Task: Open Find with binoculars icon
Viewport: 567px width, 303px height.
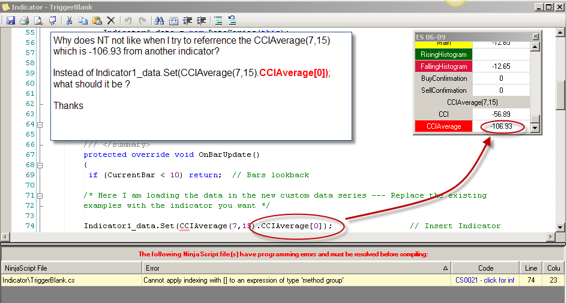Action: click(x=160, y=20)
